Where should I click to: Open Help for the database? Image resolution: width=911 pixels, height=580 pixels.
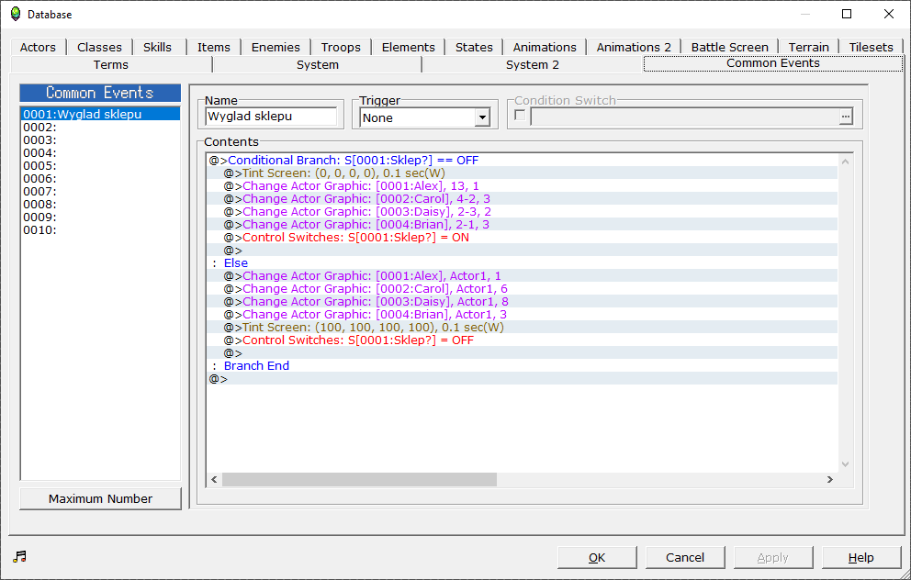point(861,557)
